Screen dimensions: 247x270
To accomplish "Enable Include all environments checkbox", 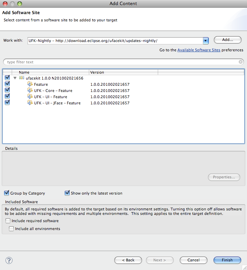I will (11, 229).
